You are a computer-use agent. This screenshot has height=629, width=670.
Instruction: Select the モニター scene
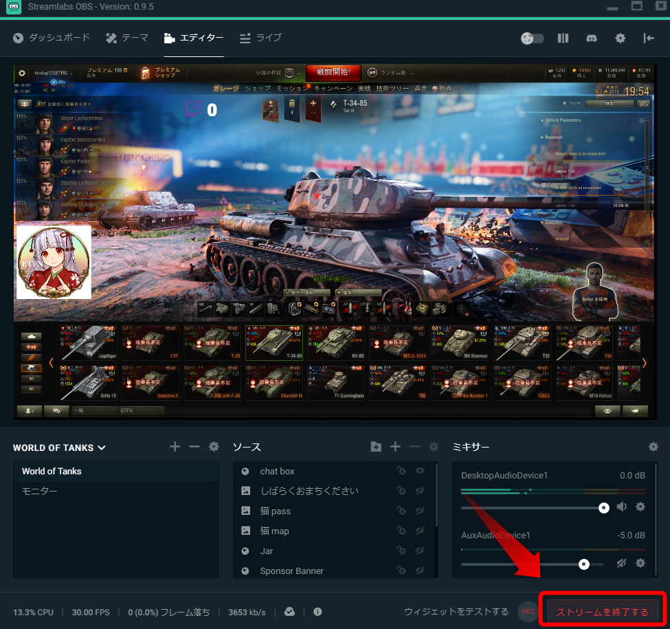pos(116,492)
